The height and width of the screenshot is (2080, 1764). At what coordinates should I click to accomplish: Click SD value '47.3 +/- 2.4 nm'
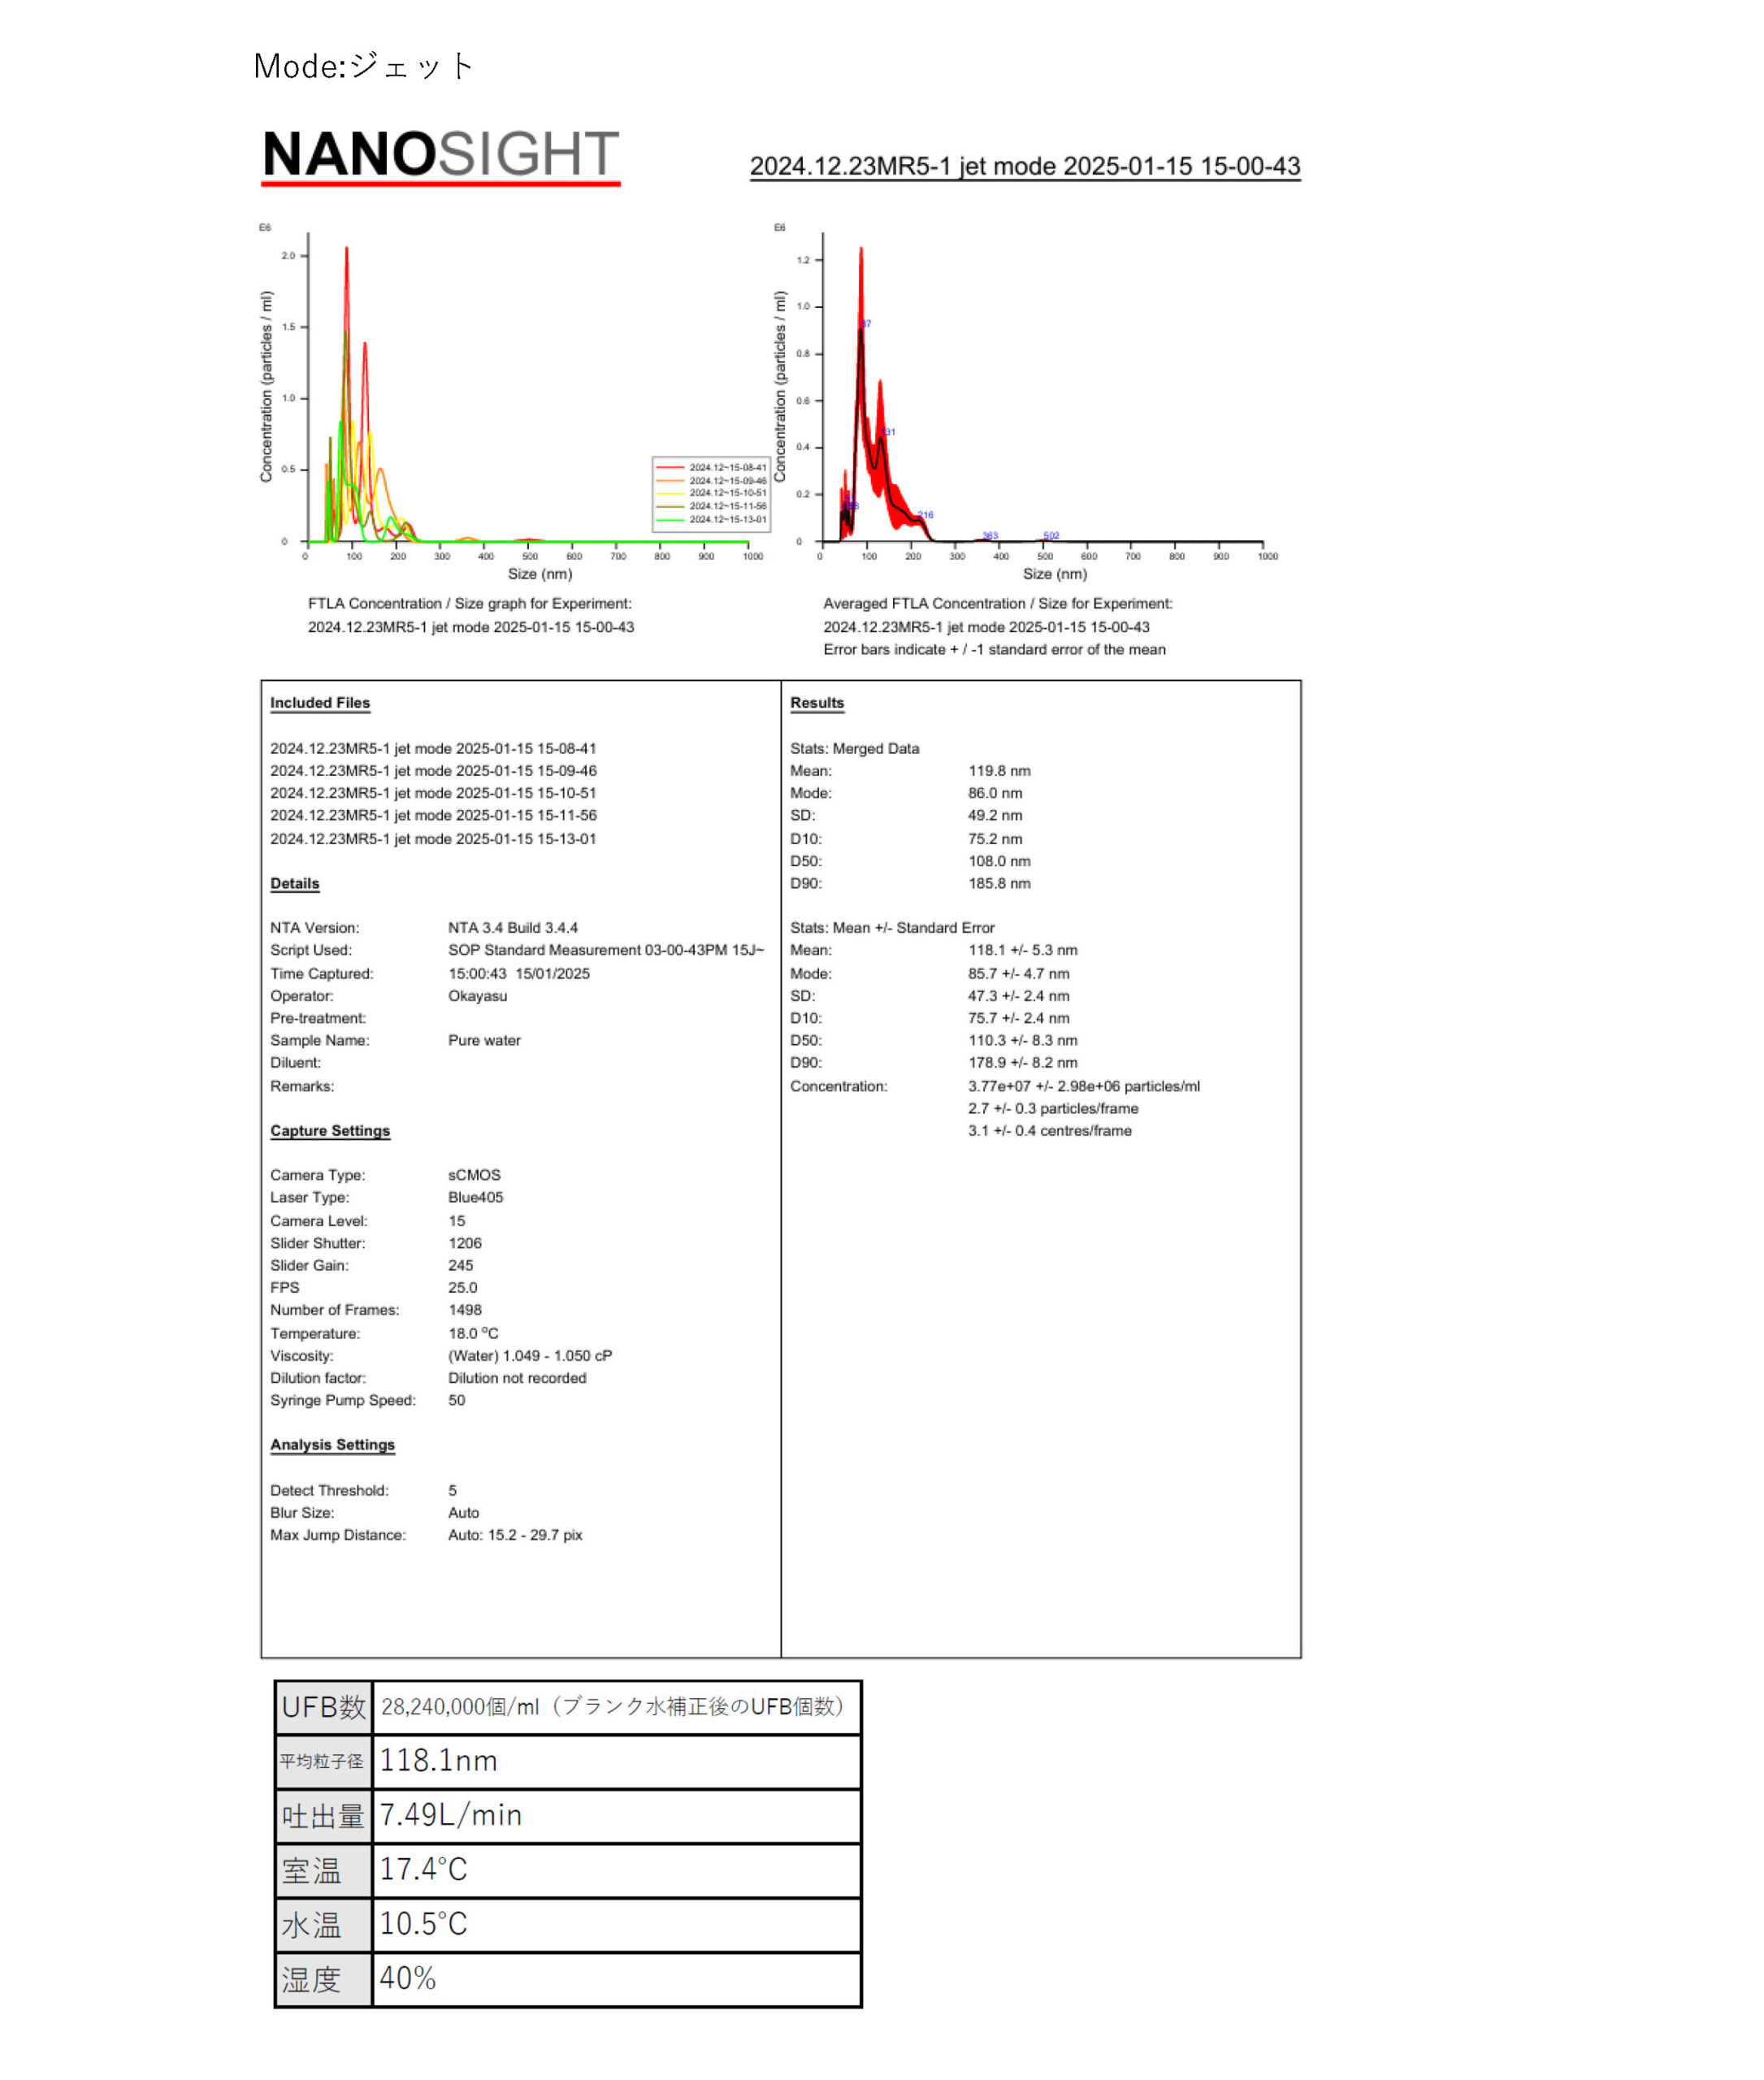[1019, 996]
